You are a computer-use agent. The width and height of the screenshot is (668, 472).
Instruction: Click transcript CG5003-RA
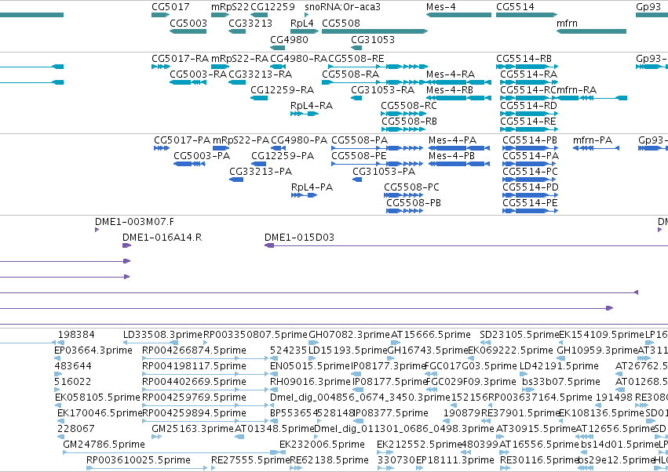[188, 82]
